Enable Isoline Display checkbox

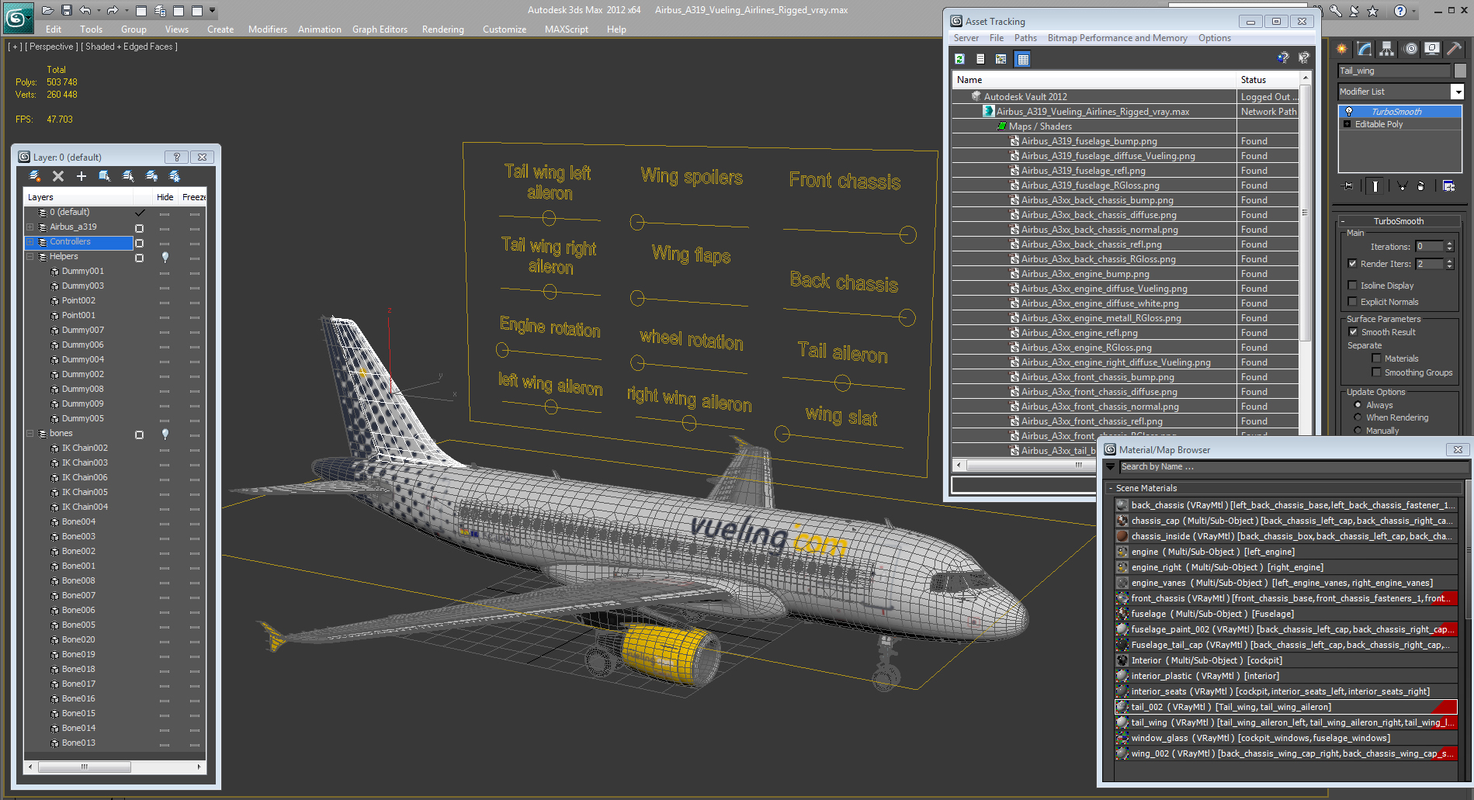pyautogui.click(x=1353, y=286)
